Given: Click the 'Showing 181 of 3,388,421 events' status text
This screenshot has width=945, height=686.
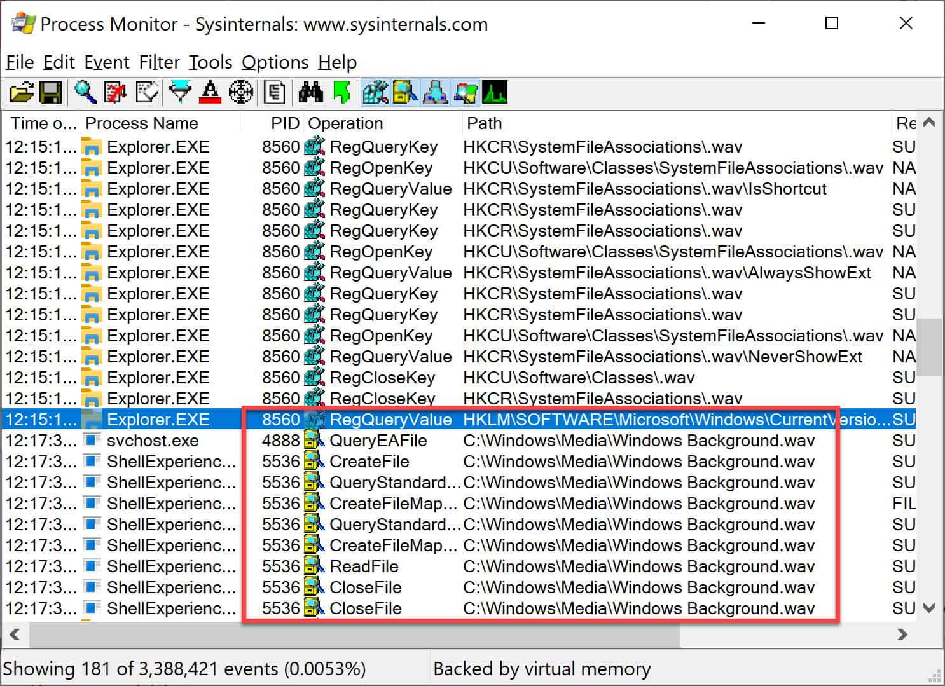Looking at the screenshot, I should [184, 669].
